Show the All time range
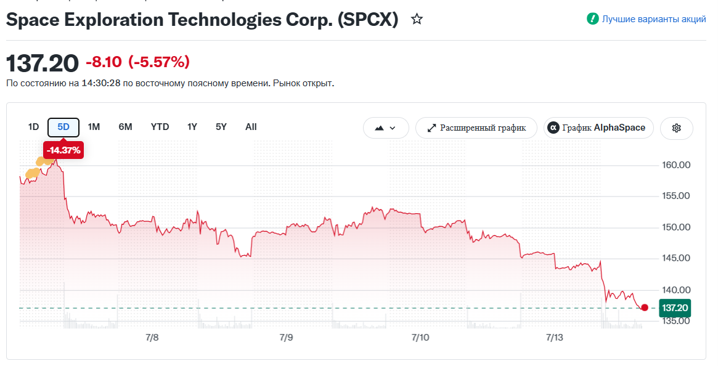718x366 pixels. (251, 127)
